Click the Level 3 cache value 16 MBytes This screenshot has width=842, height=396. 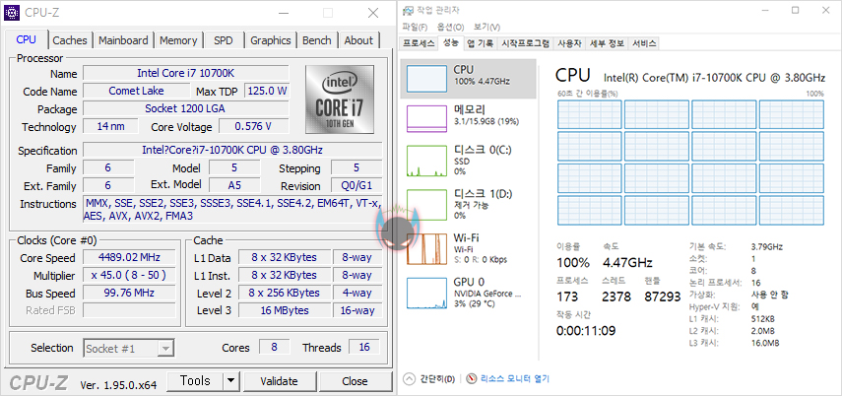click(x=284, y=310)
